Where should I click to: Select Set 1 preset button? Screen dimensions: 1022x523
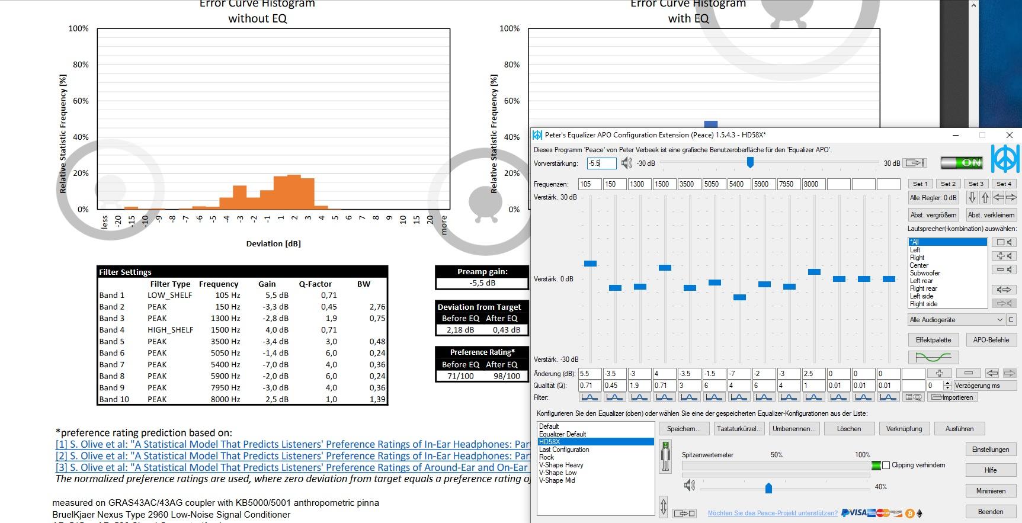[920, 184]
